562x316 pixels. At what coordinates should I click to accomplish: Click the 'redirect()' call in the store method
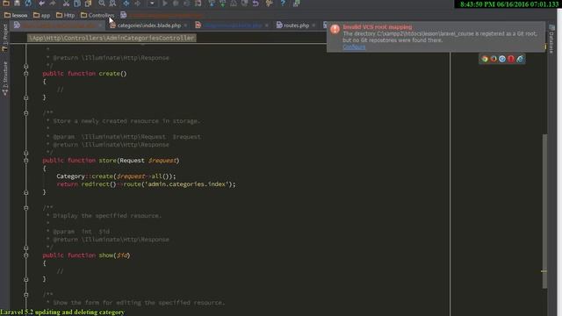98,184
